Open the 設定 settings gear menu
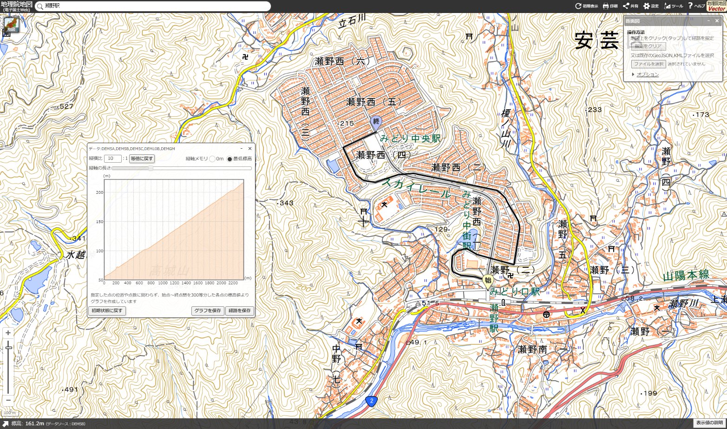 point(651,6)
